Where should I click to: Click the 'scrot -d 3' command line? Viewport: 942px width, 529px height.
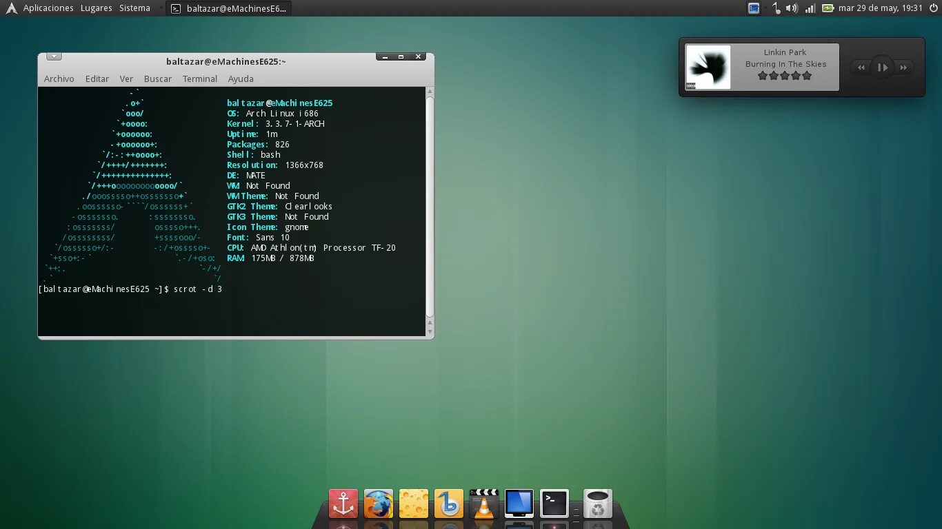(198, 289)
